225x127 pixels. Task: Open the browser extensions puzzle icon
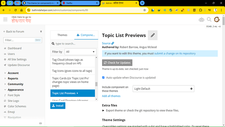[x=201, y=10]
